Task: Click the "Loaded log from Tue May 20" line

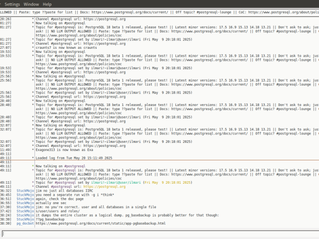Action: 74,157
